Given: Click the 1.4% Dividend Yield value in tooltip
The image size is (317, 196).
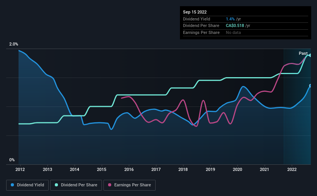Looking at the screenshot, I should click(x=230, y=19).
